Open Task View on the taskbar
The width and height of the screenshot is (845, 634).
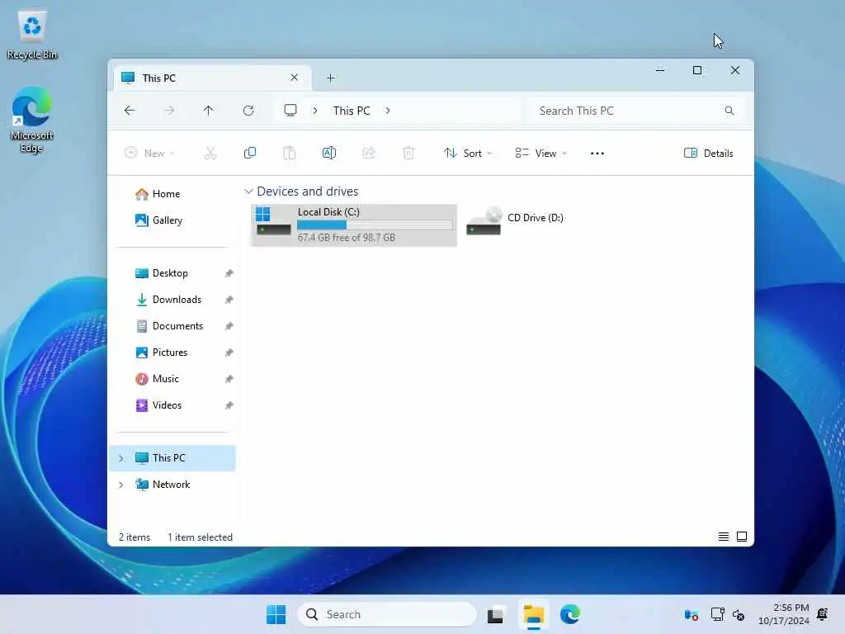tap(495, 615)
